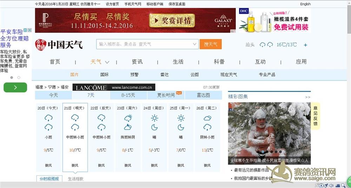Viewport: 351px width, 188px height.
Task: Click the 中国天气 red seal logo
Action: pyautogui.click(x=40, y=45)
